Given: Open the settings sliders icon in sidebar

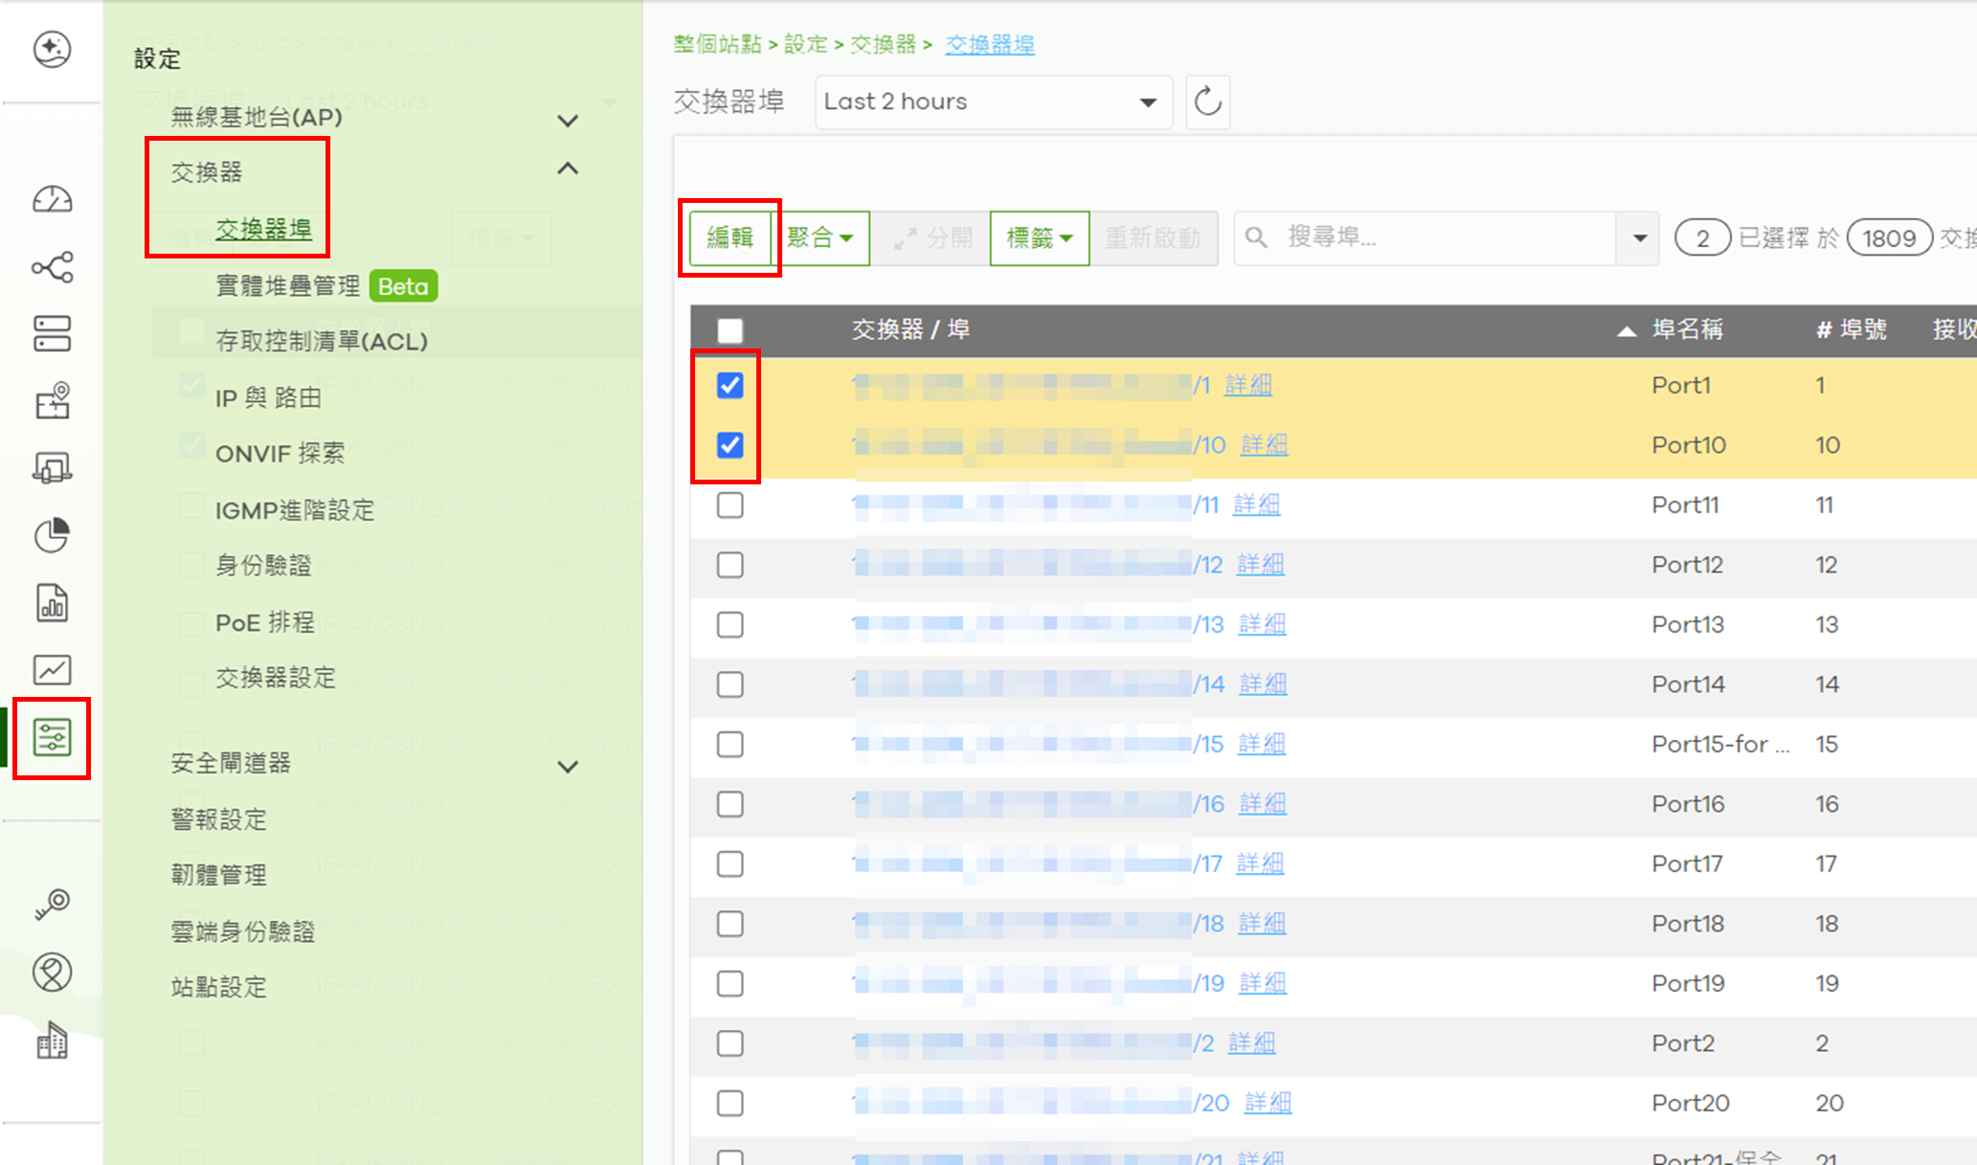Looking at the screenshot, I should [52, 738].
